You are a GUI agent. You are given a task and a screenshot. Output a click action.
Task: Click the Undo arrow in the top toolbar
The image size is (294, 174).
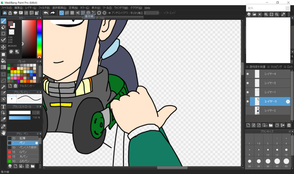pyautogui.click(x=46, y=13)
